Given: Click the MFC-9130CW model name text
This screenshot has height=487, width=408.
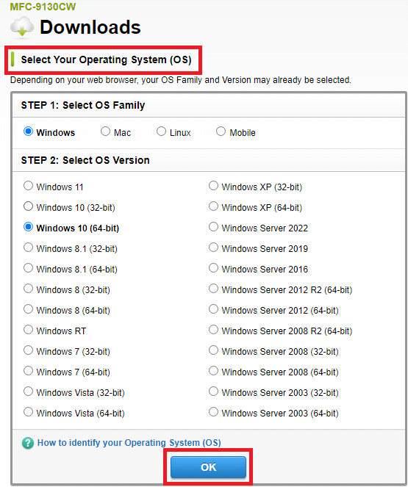Looking at the screenshot, I should coord(43,7).
